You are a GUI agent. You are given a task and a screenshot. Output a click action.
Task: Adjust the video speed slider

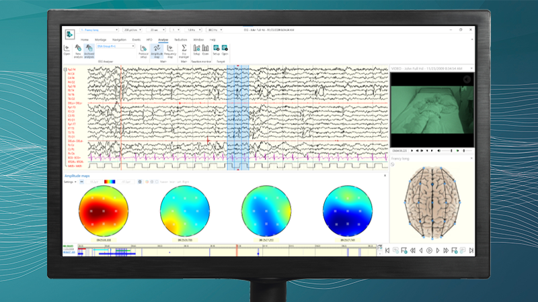[467, 150]
